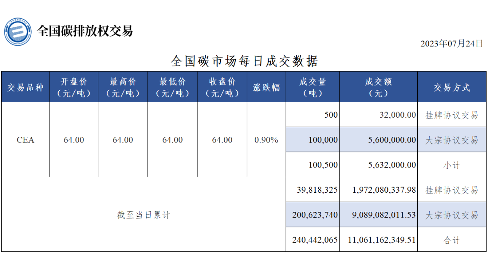Click the CEA product cell
The image size is (488, 259).
(x=25, y=140)
